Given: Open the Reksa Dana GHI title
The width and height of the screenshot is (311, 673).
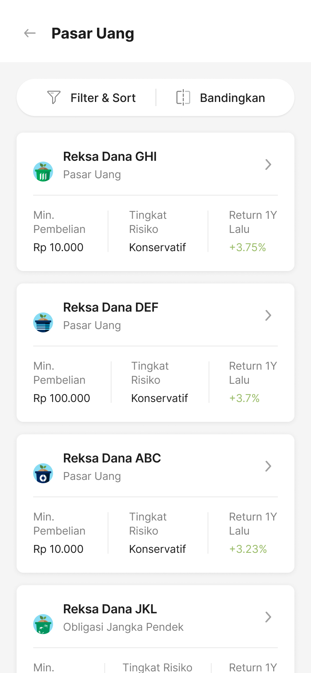Looking at the screenshot, I should pos(110,157).
